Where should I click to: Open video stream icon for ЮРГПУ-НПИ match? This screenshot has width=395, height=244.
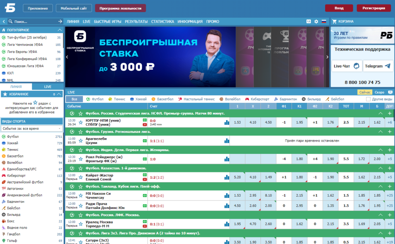(x=145, y=125)
